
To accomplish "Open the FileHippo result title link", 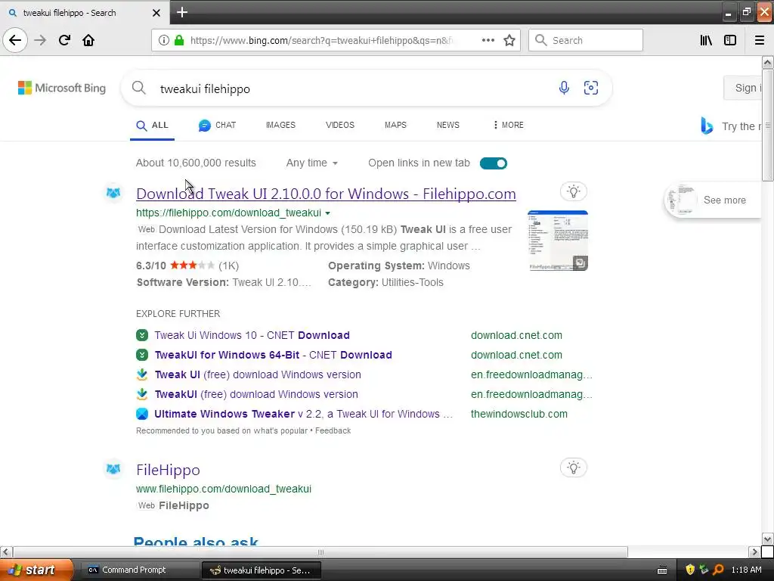I will tap(168, 470).
